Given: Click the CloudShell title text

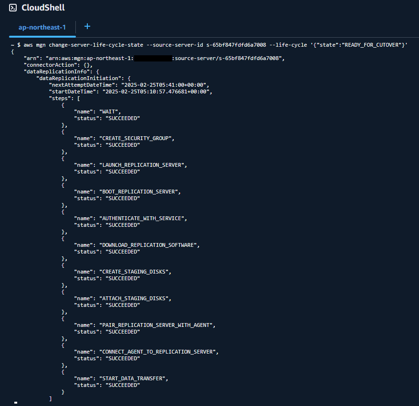Looking at the screenshot, I should 43,8.
